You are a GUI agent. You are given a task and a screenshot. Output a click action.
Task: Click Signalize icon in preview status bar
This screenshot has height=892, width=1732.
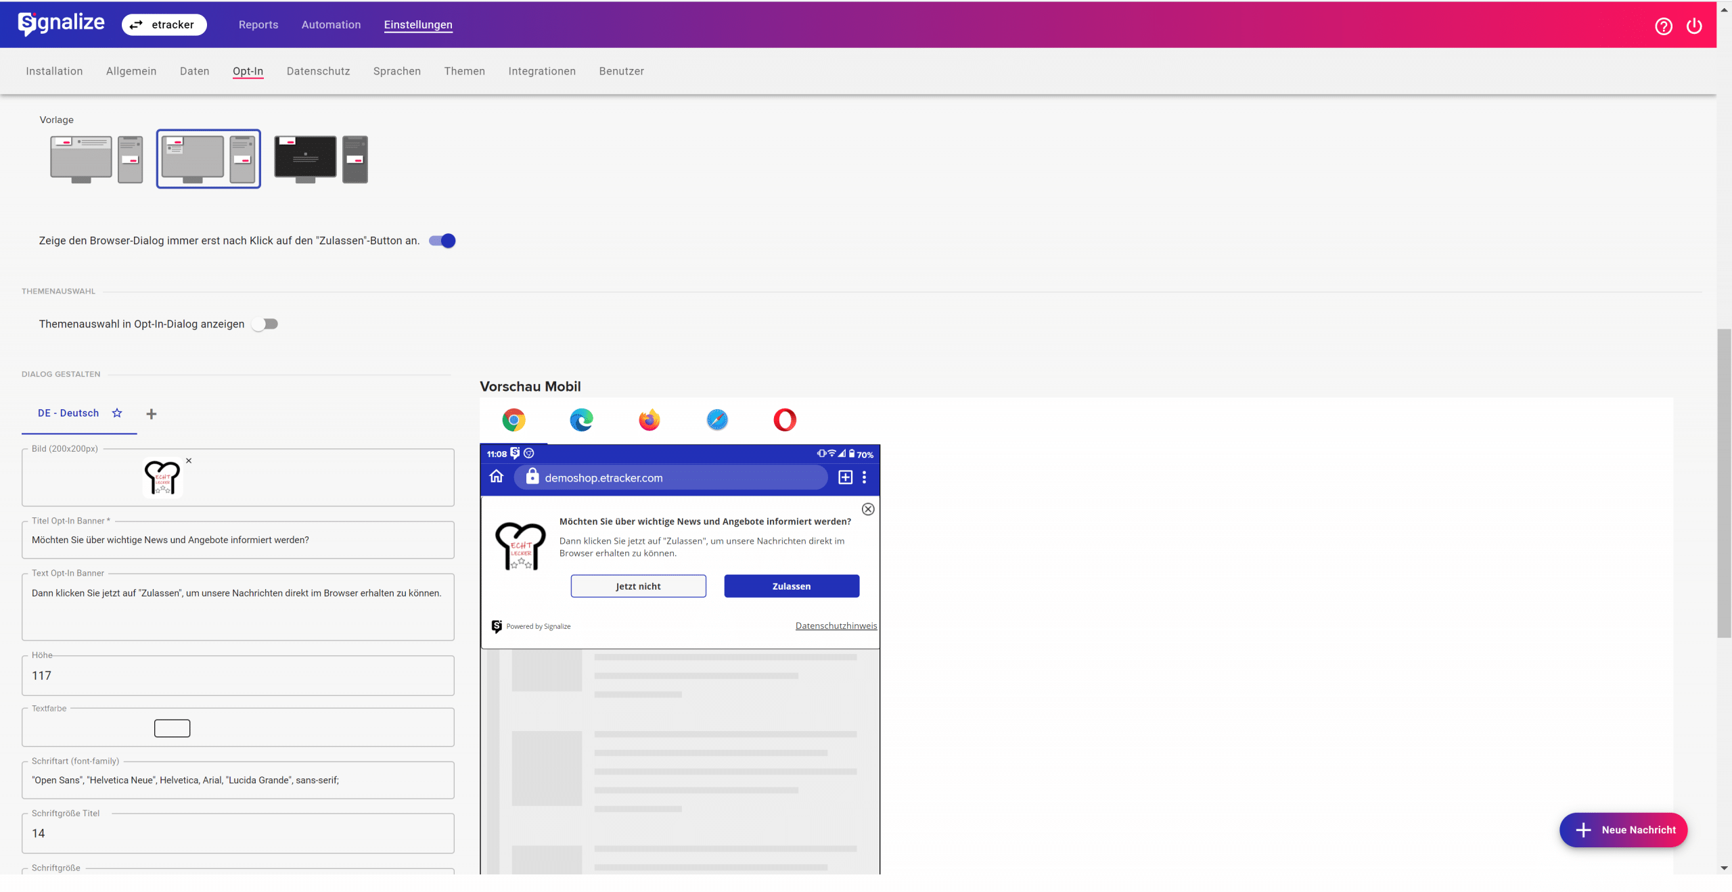[516, 453]
